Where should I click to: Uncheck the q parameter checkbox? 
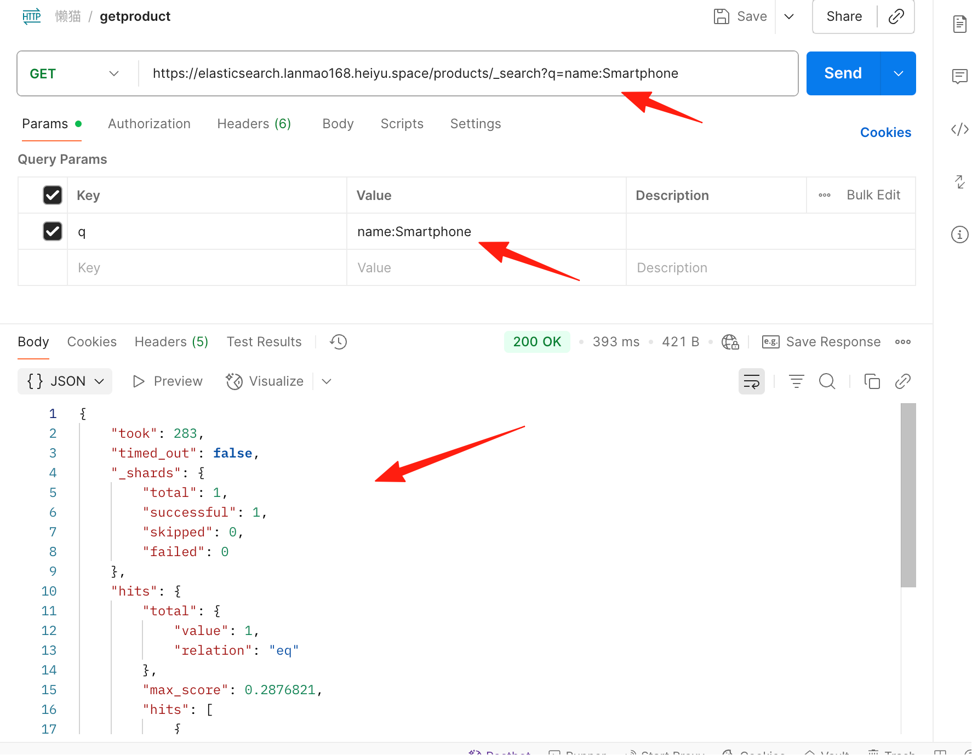pos(53,231)
